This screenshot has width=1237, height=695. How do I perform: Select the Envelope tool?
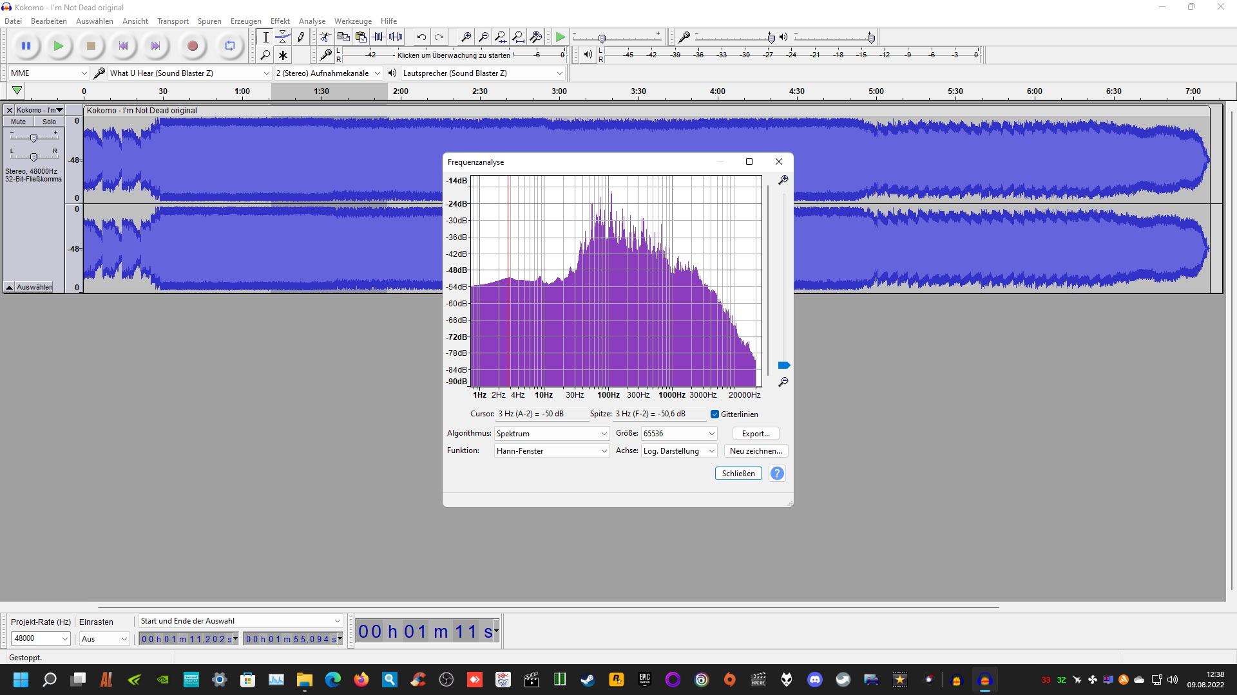tap(283, 37)
